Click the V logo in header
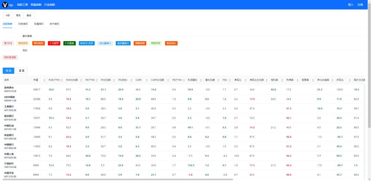The width and height of the screenshot is (371, 181). 5,5
